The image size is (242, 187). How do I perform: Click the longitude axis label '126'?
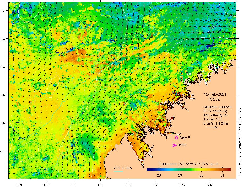point(209,185)
